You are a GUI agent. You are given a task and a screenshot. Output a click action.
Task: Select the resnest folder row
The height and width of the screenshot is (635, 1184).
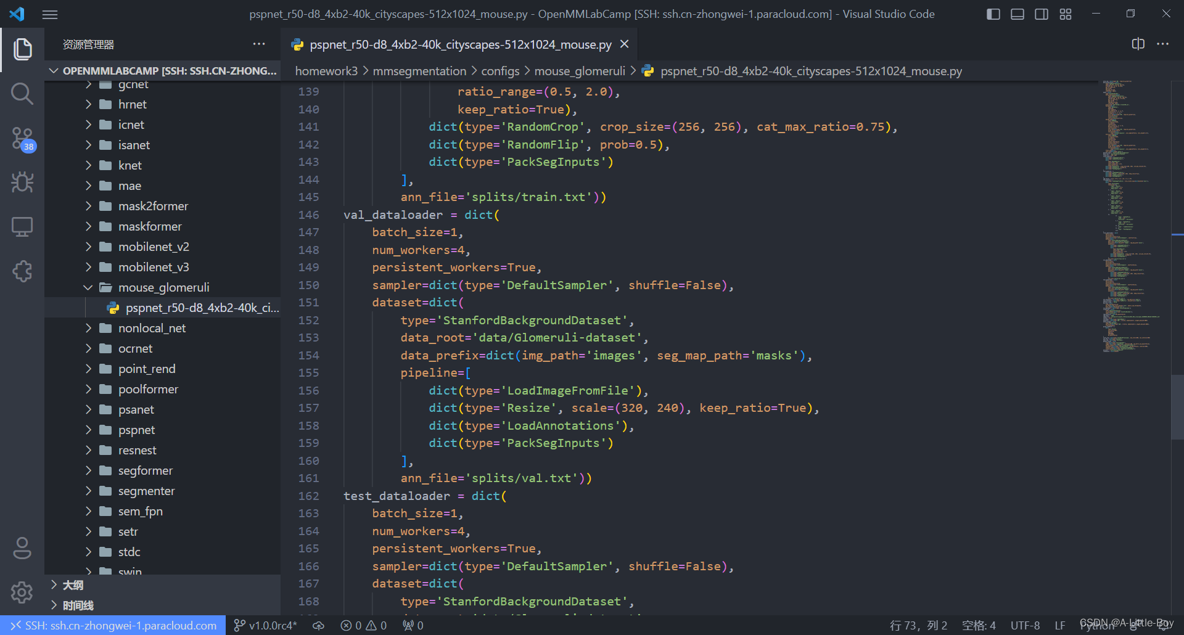(163, 450)
